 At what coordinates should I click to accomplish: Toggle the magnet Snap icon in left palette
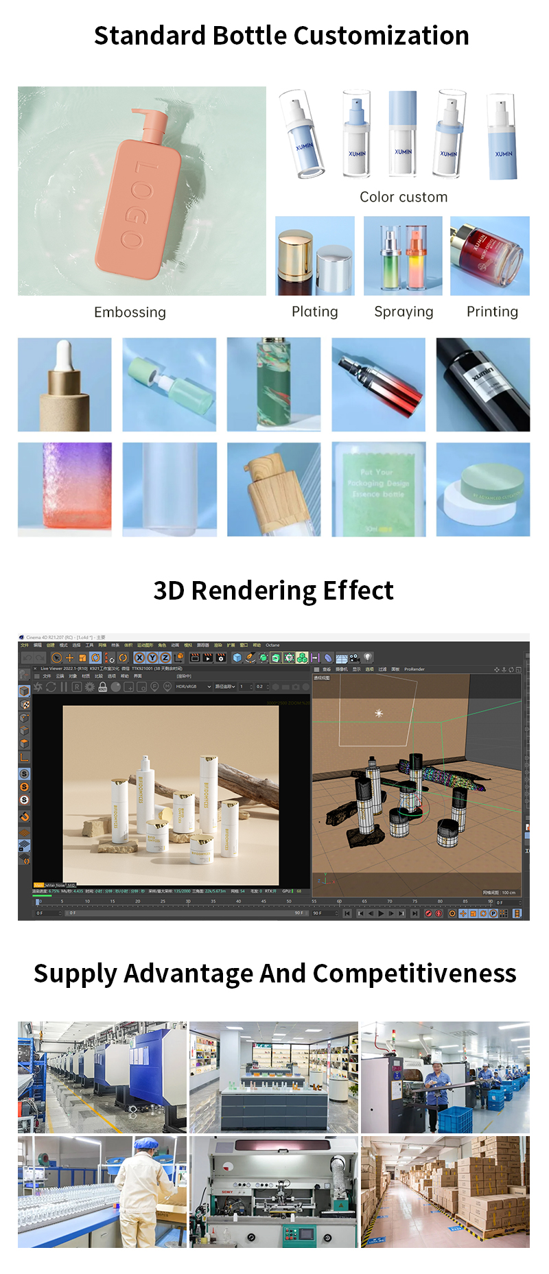(x=24, y=816)
